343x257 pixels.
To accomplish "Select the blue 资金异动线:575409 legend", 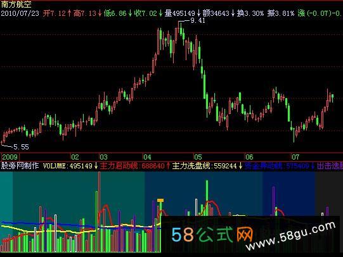I will click(x=276, y=166).
